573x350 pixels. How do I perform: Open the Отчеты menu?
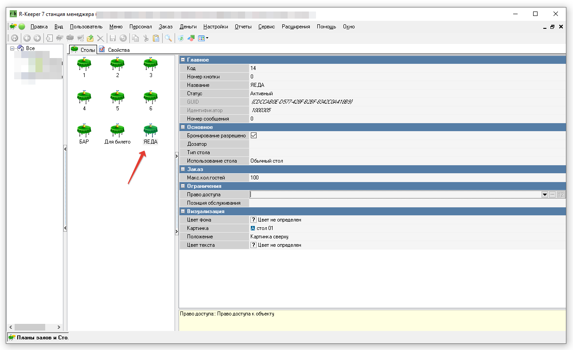point(243,27)
